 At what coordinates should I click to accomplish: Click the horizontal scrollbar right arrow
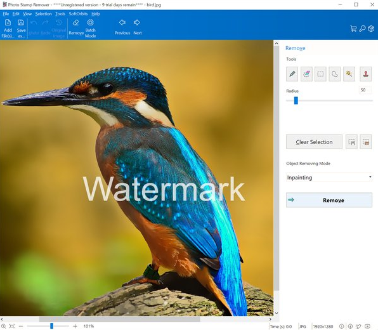tap(270, 319)
